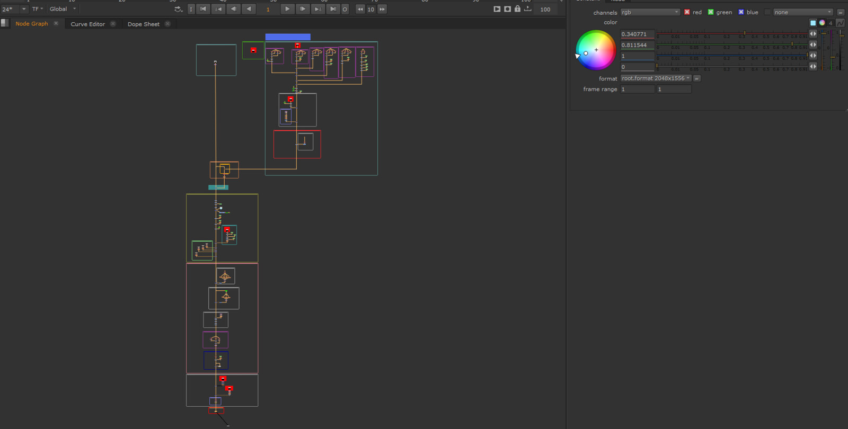
Task: Select the teal node below the orange merge
Action: pos(218,187)
